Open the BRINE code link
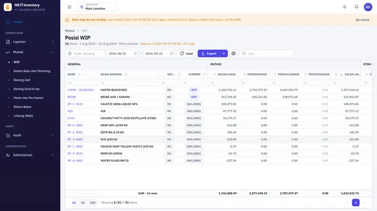 72,97
